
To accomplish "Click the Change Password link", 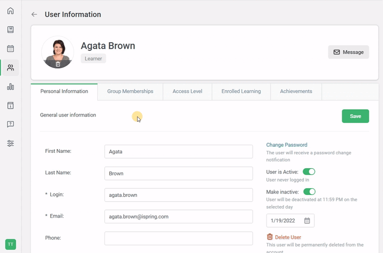I will click(x=287, y=145).
